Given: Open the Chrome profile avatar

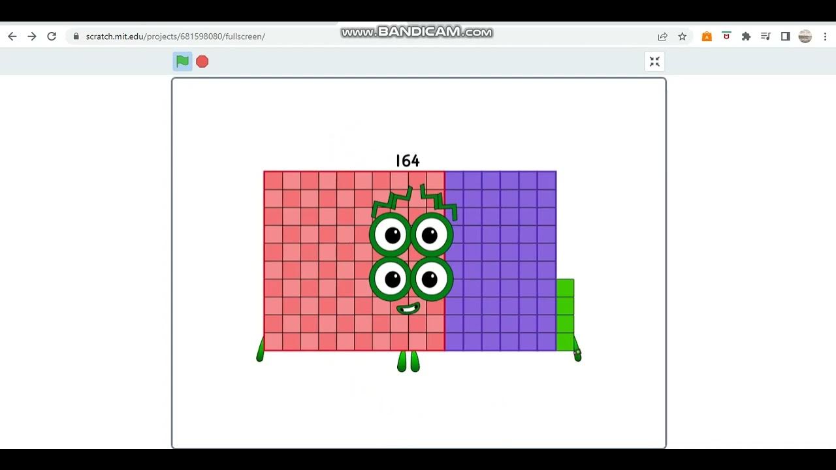Looking at the screenshot, I should 805,37.
